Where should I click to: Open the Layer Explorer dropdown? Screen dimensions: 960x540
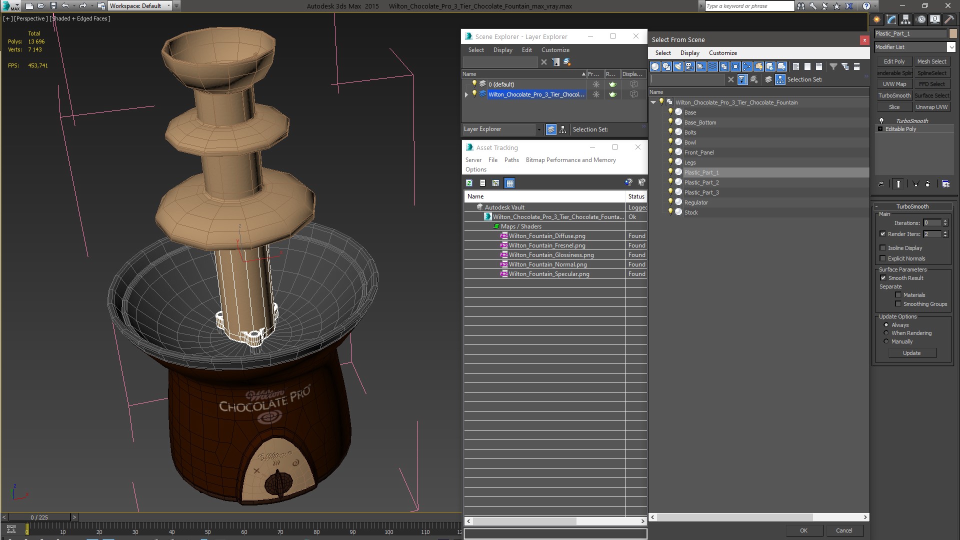[538, 129]
